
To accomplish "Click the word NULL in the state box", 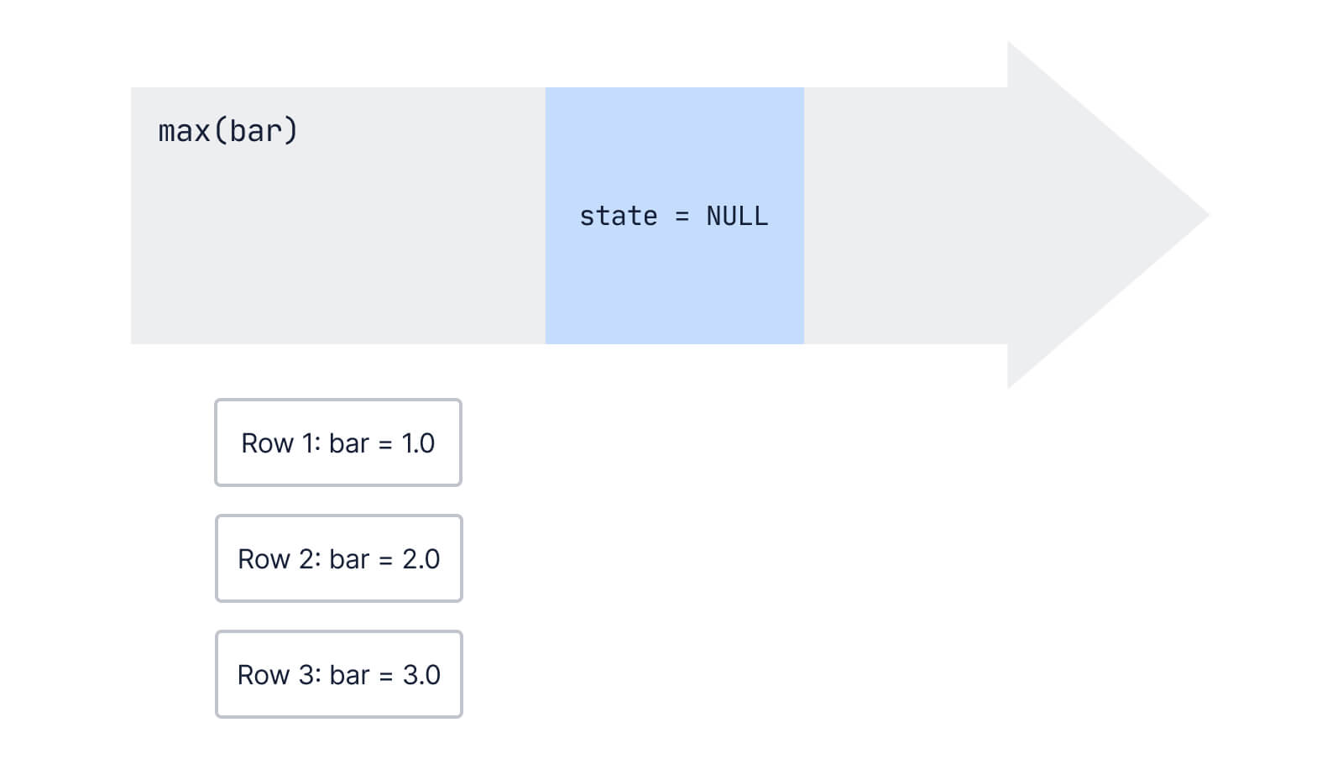I will [737, 217].
